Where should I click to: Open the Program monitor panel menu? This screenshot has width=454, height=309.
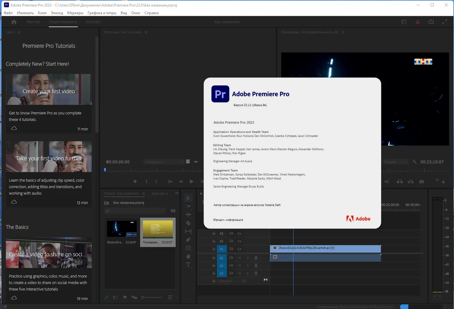coord(342,32)
